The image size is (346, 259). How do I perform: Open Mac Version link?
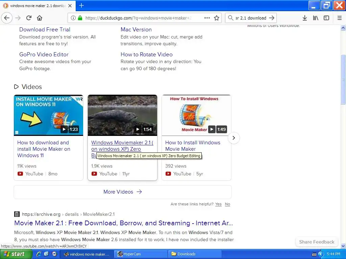(x=136, y=30)
